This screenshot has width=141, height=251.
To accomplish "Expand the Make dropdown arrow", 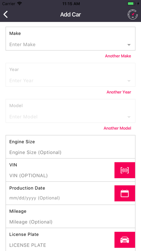I will tap(129, 45).
